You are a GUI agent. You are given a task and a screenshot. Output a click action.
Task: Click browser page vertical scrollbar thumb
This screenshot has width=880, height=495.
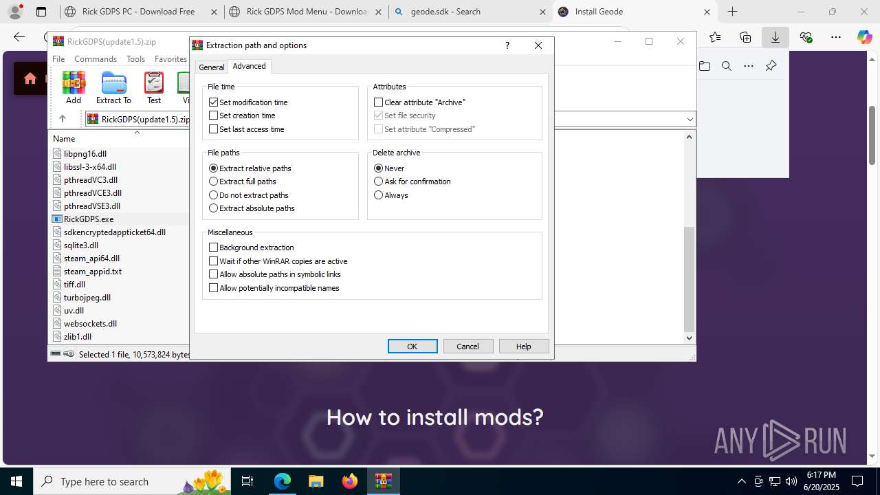pyautogui.click(x=872, y=135)
